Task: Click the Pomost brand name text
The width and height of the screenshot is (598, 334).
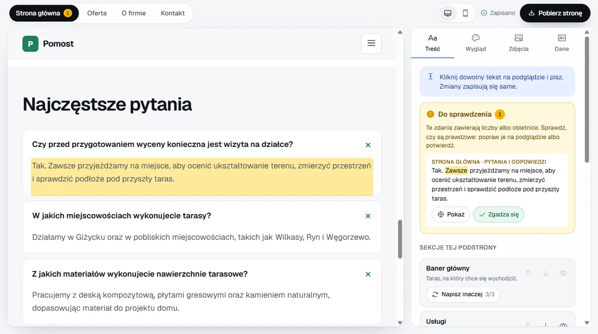Action: [x=58, y=44]
